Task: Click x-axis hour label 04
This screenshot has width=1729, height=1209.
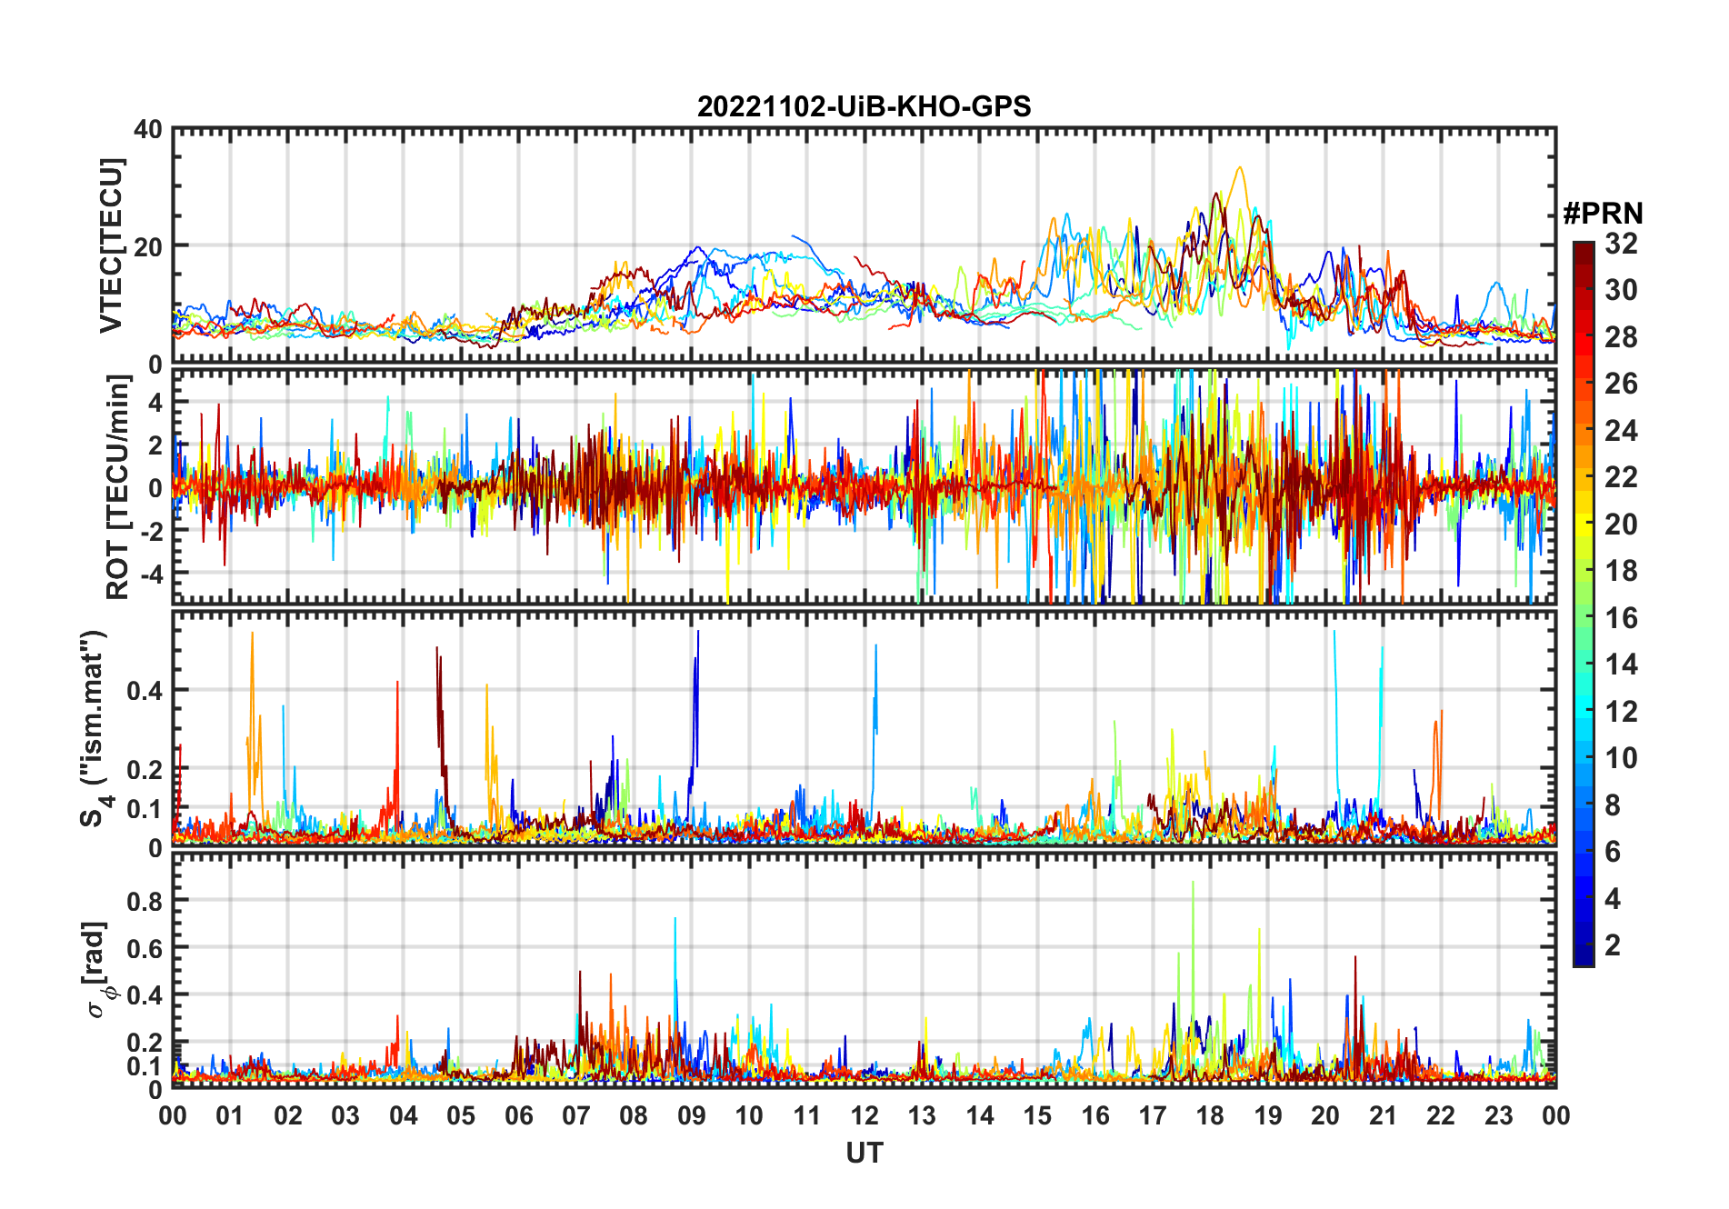Action: 404,1115
